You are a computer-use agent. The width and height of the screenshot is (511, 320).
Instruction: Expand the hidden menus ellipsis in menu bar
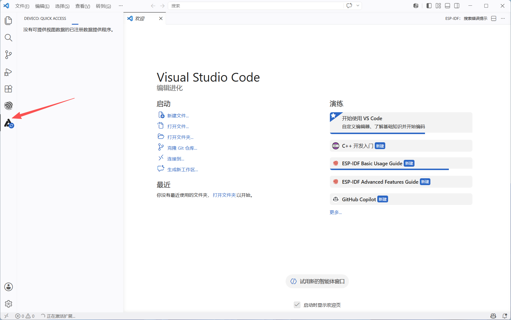121,6
